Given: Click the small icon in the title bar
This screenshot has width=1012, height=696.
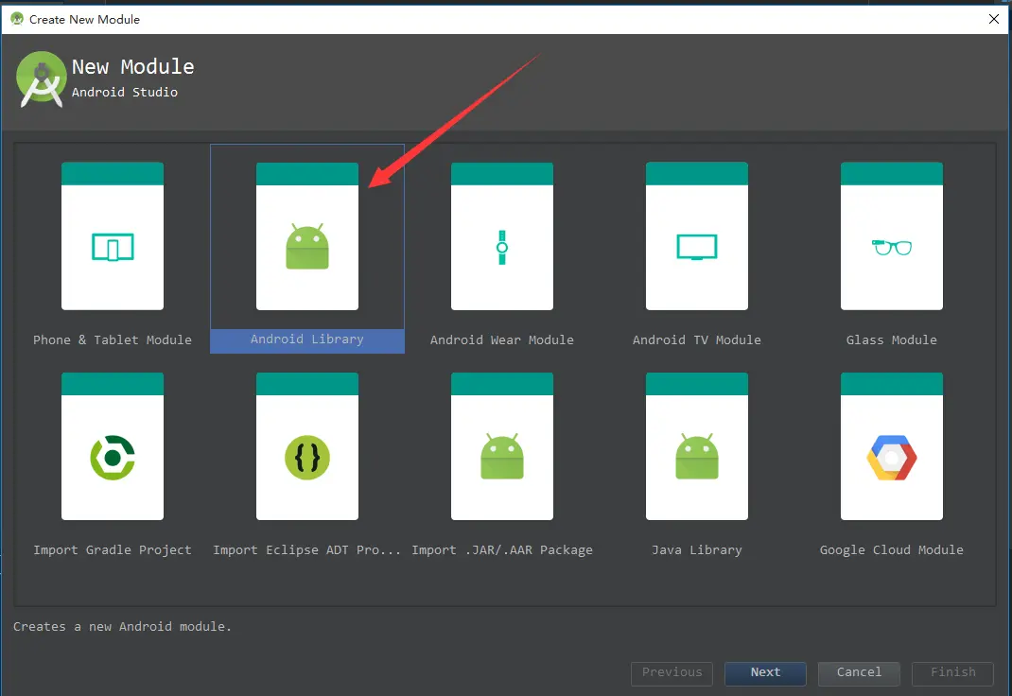Looking at the screenshot, I should click(x=17, y=19).
